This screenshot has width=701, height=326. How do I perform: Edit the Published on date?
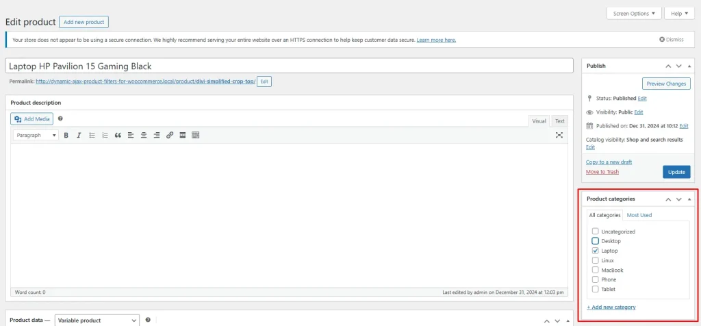[684, 126]
